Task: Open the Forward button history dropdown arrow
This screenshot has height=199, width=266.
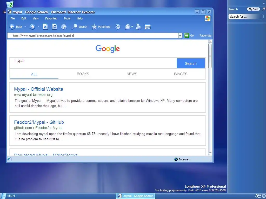Action: (x=38, y=27)
